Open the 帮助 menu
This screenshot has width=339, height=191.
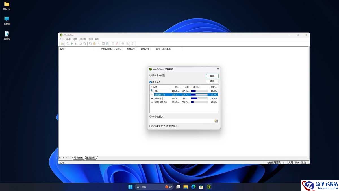coord(97,39)
